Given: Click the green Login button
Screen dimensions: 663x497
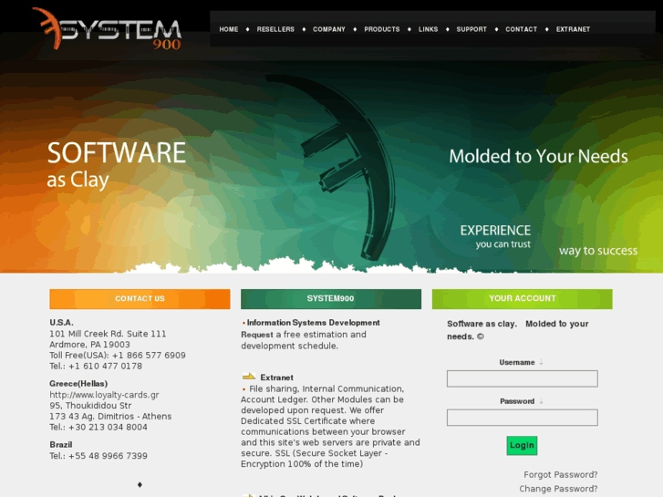Looking at the screenshot, I should click(522, 445).
